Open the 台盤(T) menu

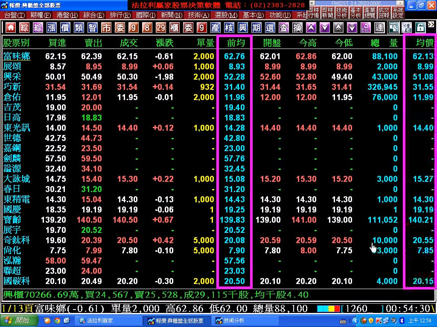(x=15, y=15)
